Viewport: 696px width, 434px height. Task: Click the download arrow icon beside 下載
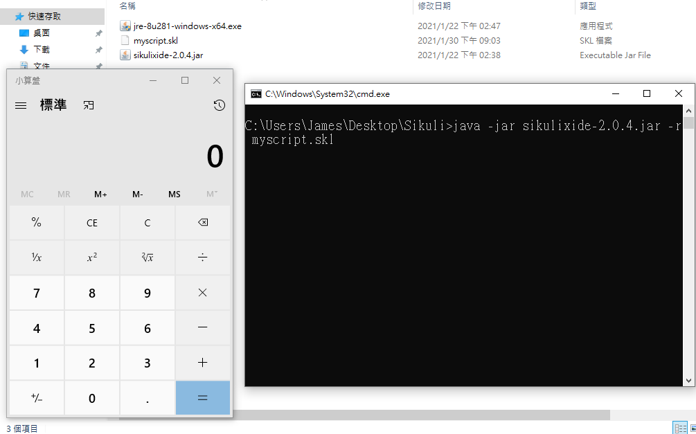click(24, 49)
